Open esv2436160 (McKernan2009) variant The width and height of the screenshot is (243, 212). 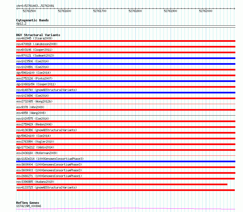[37, 153]
